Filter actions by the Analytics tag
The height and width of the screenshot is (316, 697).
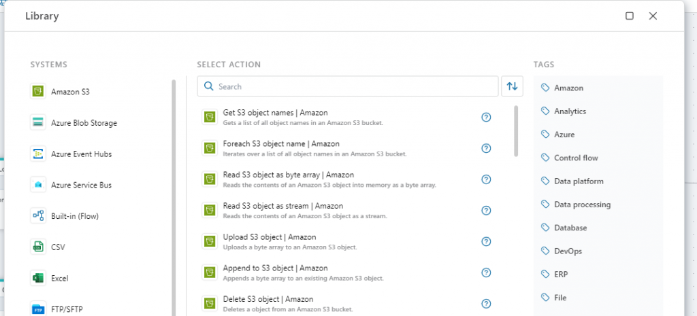tap(570, 111)
